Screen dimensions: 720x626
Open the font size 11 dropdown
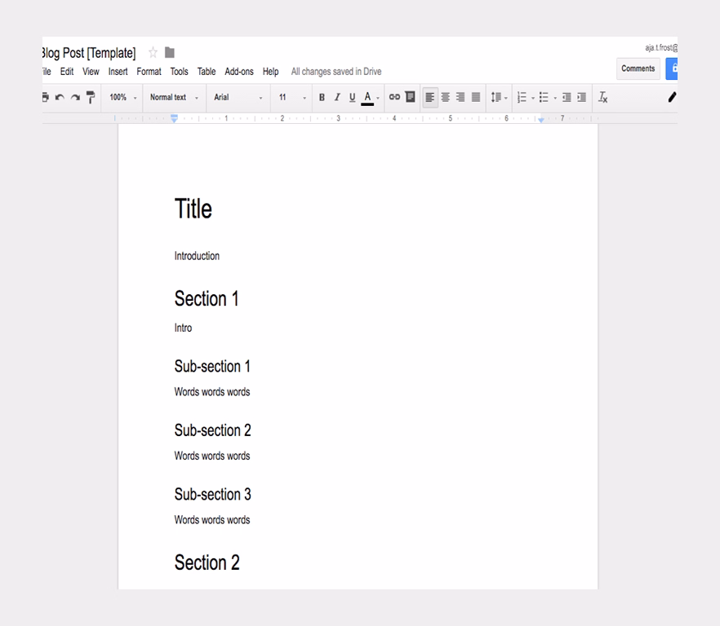pos(292,97)
